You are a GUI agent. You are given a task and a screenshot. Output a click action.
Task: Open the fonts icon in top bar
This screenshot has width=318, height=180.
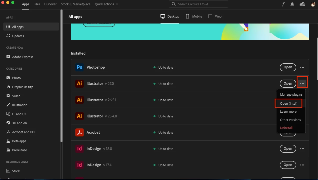coord(283,4)
